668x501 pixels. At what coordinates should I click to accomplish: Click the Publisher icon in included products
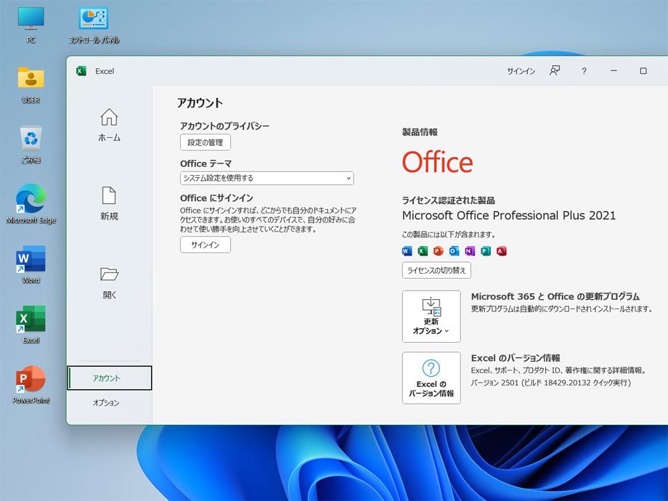click(486, 251)
